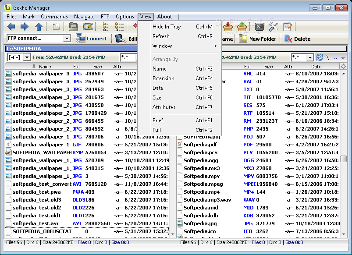Image resolution: width=352 pixels, height=255 pixels.
Task: Click the icon of softpedia_wallpaper_1_ GIF file
Action: click(8, 145)
